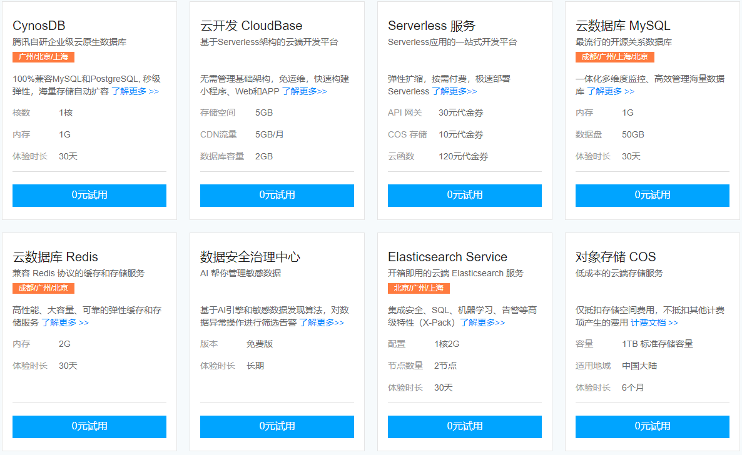Click the 2节点 节点数量 value
Viewport: 742px width, 455px height.
(x=445, y=366)
